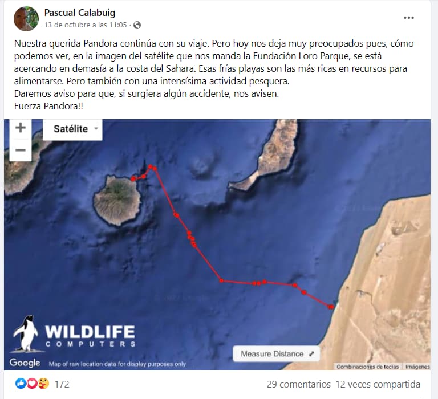Click the red track point north of Gran Canaria
438x399 pixels.
tap(151, 166)
